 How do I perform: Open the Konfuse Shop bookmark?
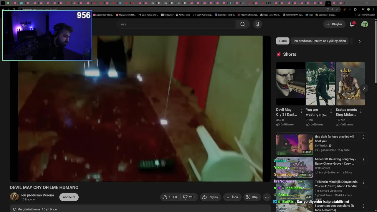(183, 15)
